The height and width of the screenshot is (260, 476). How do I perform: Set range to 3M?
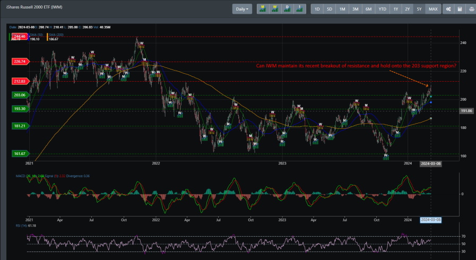coord(355,9)
